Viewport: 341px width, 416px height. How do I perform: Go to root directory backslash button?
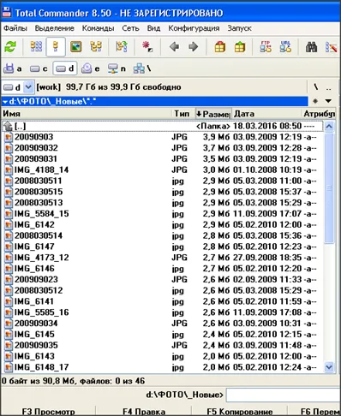click(x=316, y=87)
